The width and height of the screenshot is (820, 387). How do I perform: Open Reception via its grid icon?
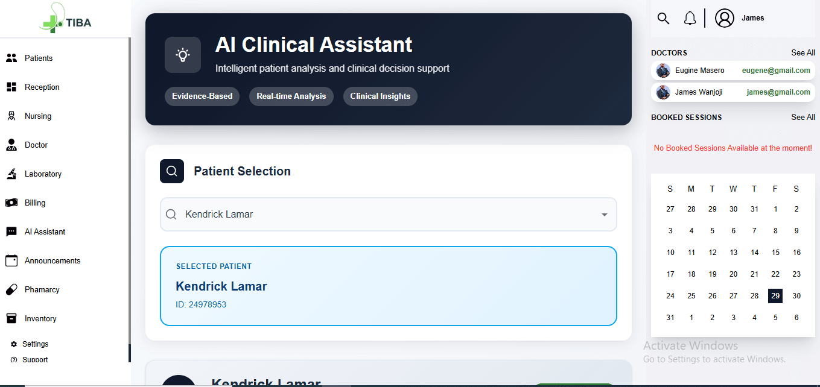click(11, 87)
